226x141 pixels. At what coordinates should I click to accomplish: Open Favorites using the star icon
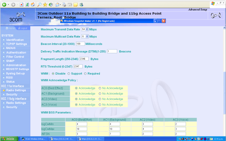click(x=45, y=5)
